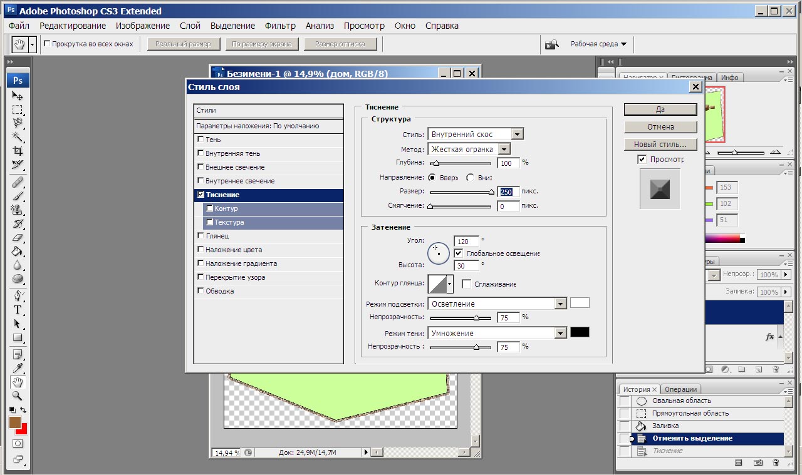Open the Справка menu

point(442,26)
